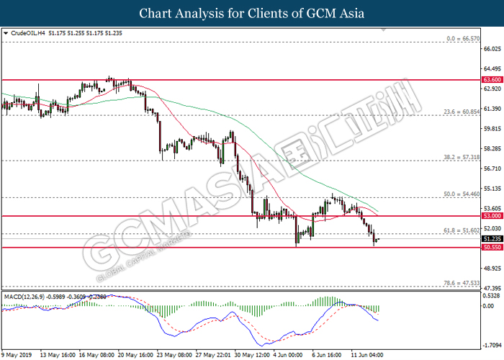
Task: Click the current price tag 51.235
Action: pos(492,239)
